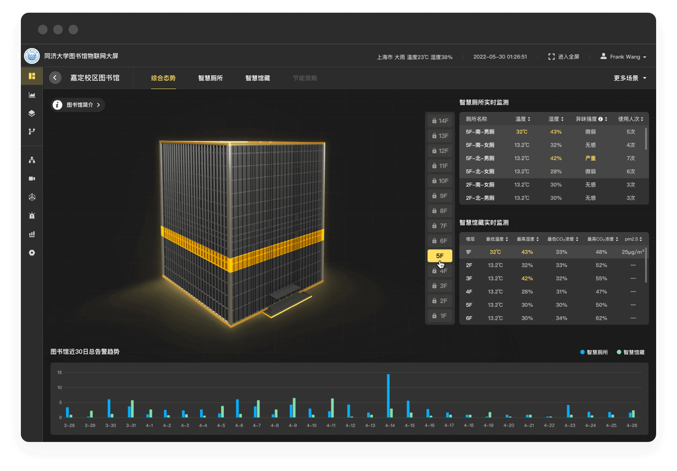Viewport: 677px width, 471px height.
Task: Select the highlighted 5F floor button
Action: tap(440, 256)
